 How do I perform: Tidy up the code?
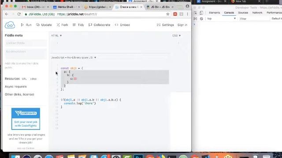pos(78,25)
